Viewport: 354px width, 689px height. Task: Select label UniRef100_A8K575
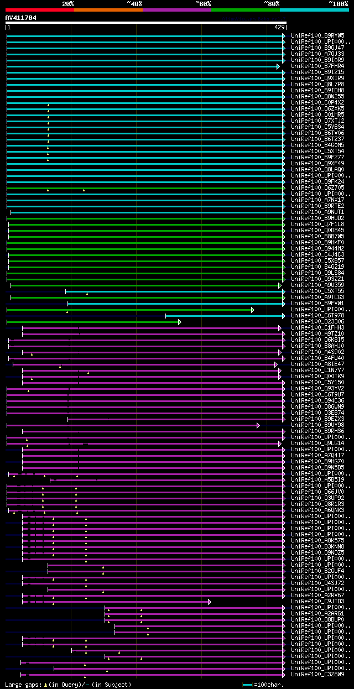point(317,541)
